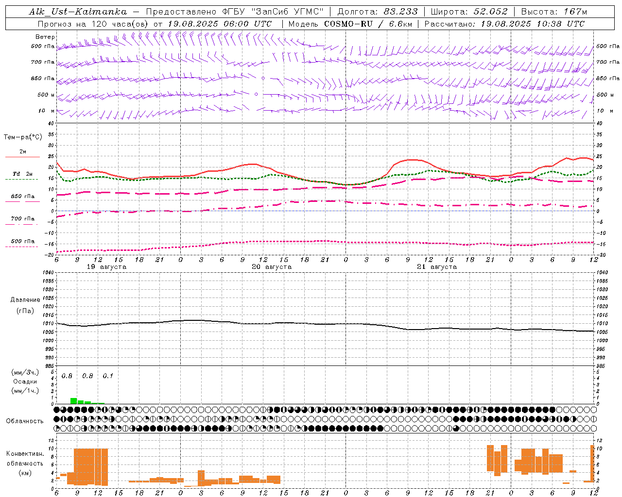622x497 pixels.
Task: Click the longitude value 83.233
Action: (400, 12)
